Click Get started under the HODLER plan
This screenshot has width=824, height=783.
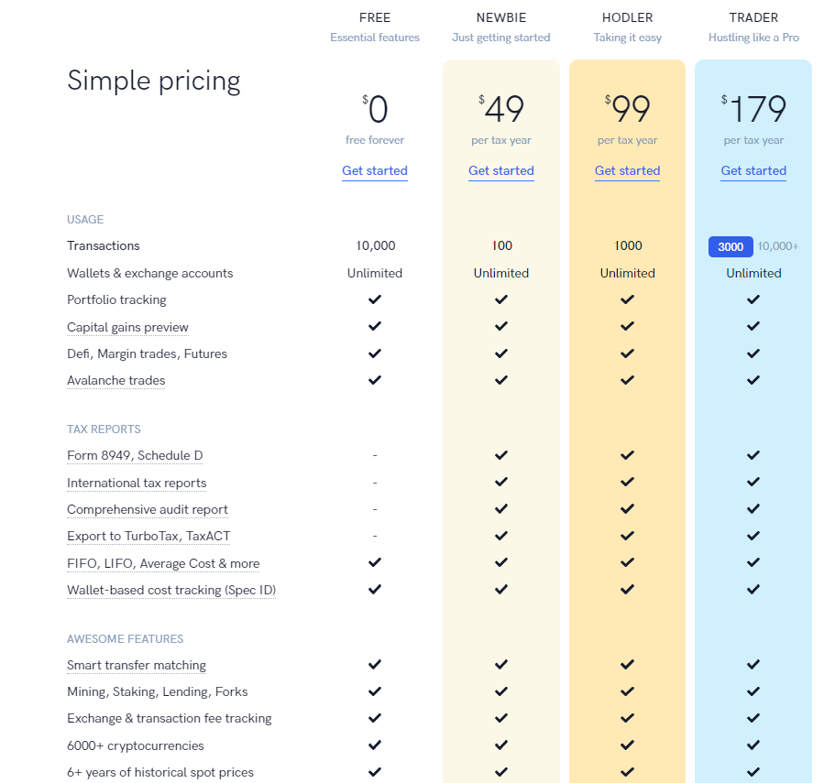(x=628, y=170)
